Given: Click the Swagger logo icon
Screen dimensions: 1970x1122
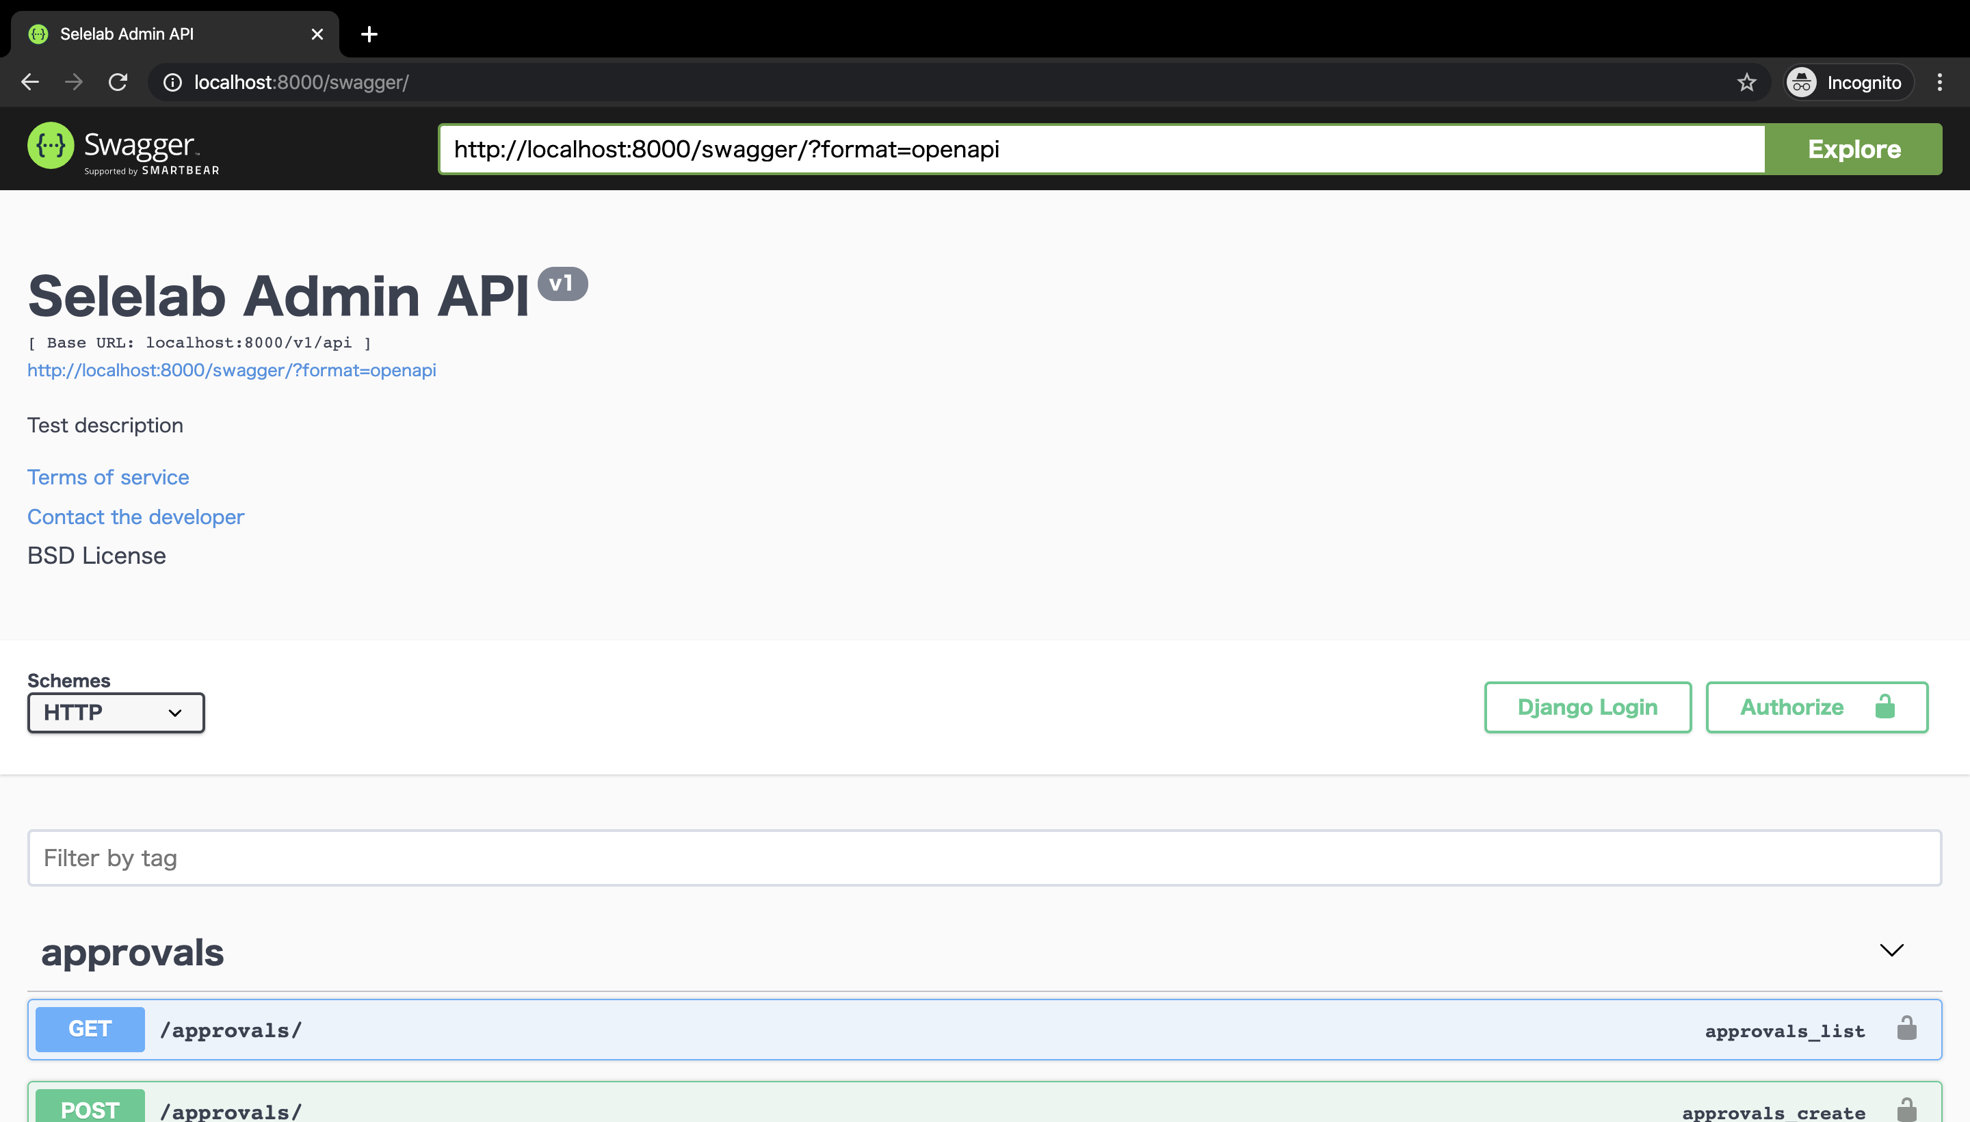Looking at the screenshot, I should [x=51, y=146].
